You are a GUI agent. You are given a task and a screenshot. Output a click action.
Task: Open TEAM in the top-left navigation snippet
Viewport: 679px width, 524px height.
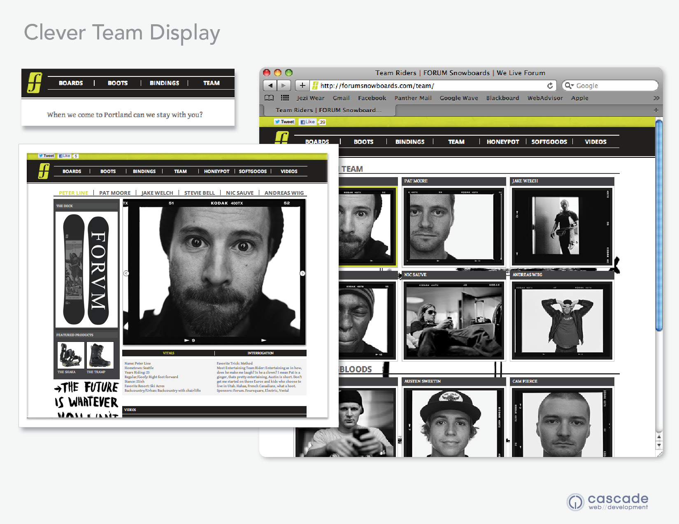pyautogui.click(x=211, y=83)
